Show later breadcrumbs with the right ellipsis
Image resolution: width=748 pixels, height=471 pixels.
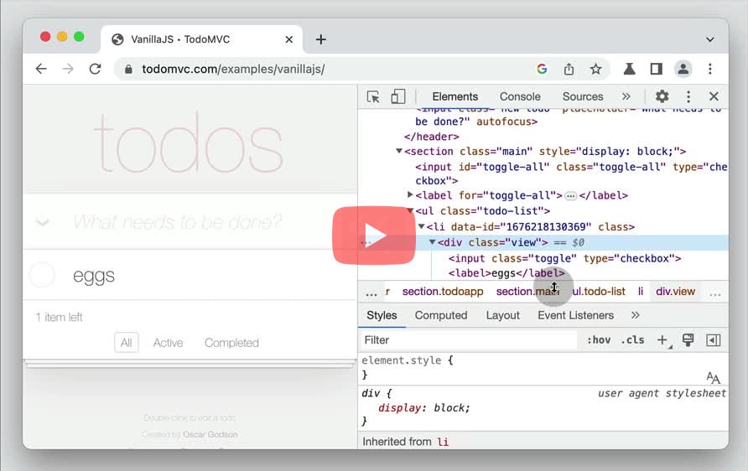click(x=715, y=294)
